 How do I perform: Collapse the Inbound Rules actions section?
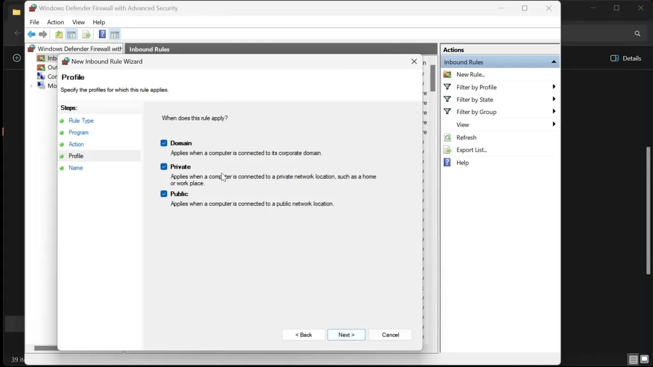pyautogui.click(x=554, y=62)
